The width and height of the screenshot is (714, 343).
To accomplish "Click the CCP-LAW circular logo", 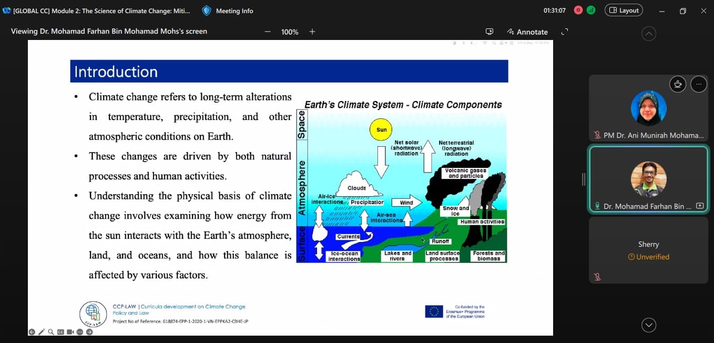I will coord(93,314).
